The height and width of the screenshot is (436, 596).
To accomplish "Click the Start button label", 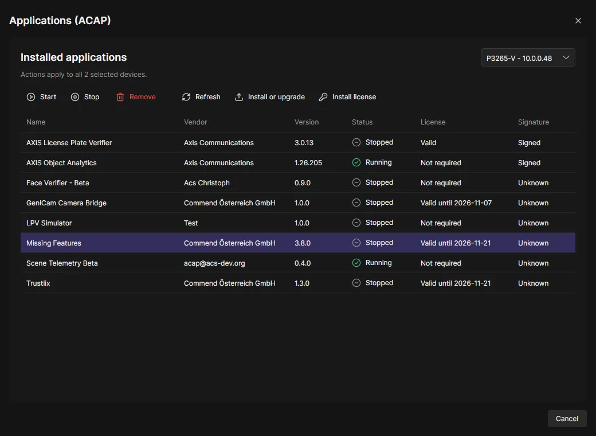I will [48, 97].
